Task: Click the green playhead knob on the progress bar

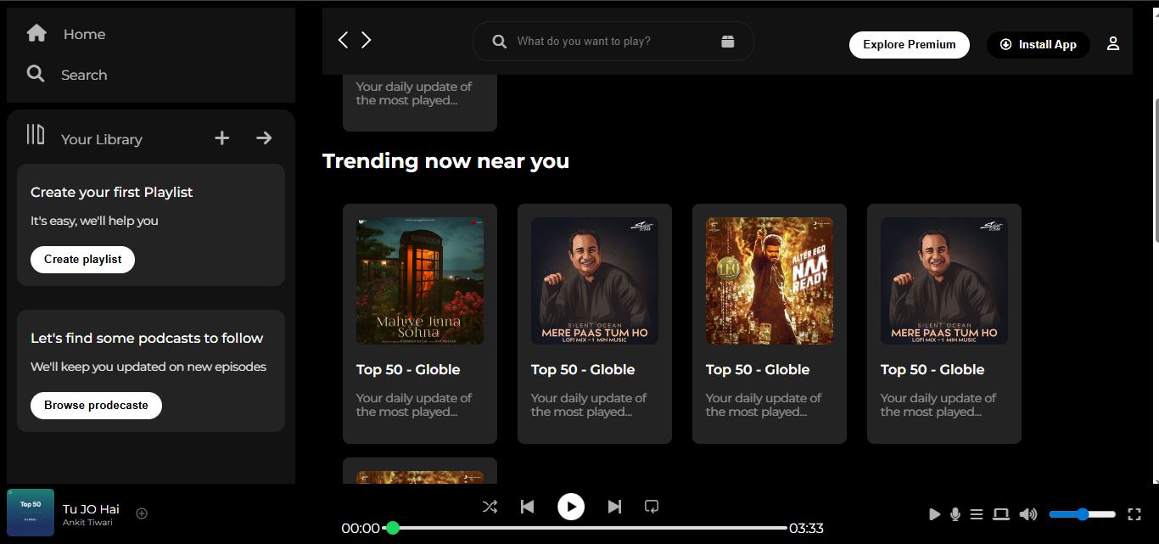Action: pyautogui.click(x=392, y=528)
